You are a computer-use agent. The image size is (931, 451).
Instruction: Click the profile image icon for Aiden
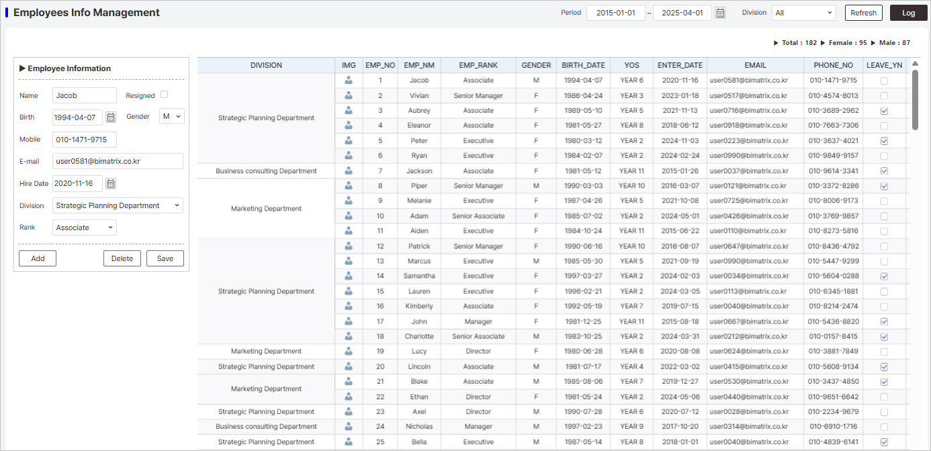(x=349, y=231)
